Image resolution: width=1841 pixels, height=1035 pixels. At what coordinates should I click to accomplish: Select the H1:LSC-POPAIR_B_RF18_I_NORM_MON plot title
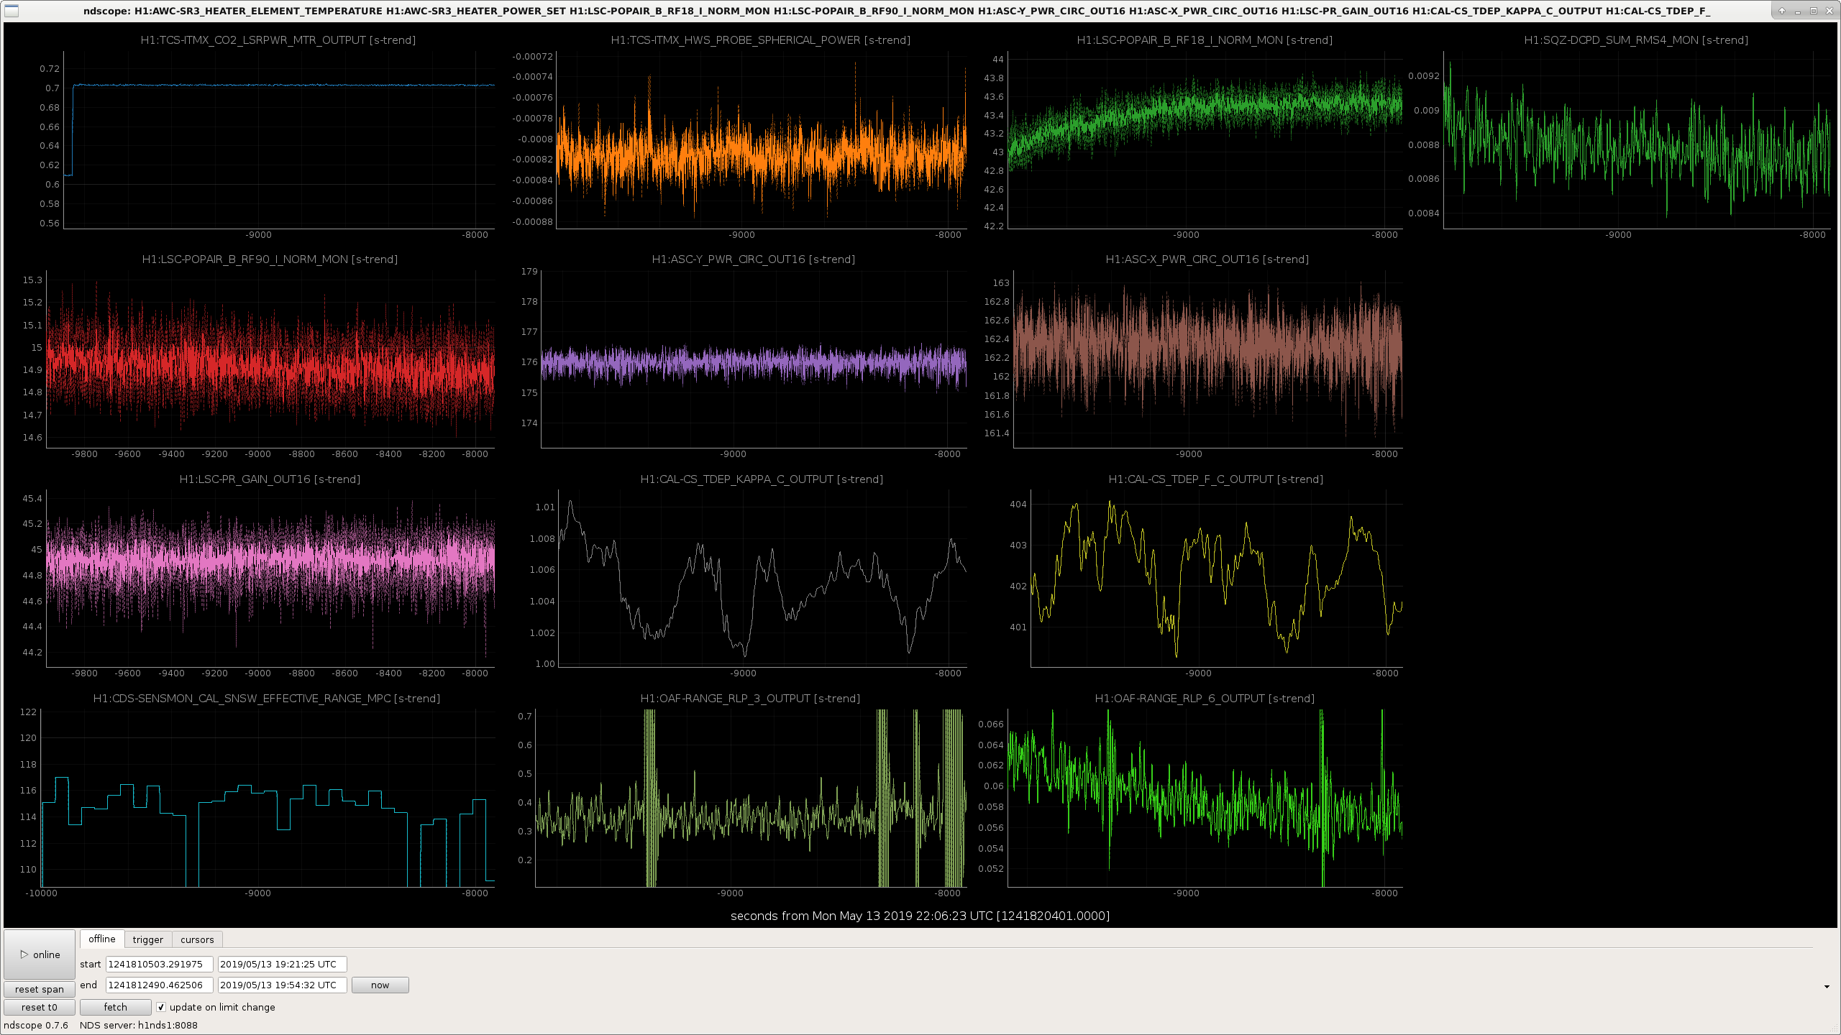1205,40
